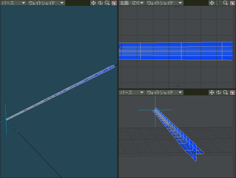Toggle the maximize viewport icon in the left perspective viewport
Image resolution: width=236 pixels, height=178 pixels.
114,3
